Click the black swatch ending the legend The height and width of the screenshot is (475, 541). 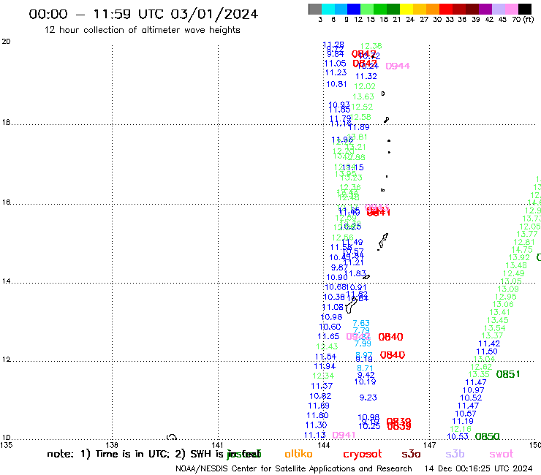pyautogui.click(x=524, y=9)
